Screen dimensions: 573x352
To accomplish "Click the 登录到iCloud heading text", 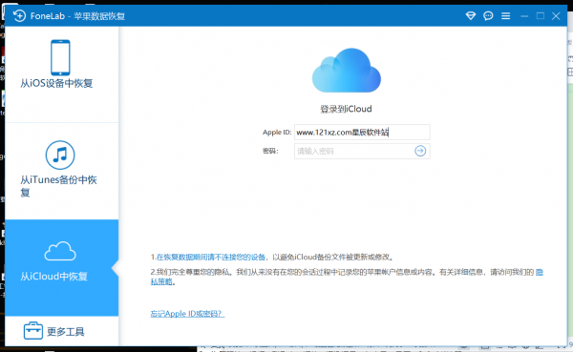I will point(346,109).
